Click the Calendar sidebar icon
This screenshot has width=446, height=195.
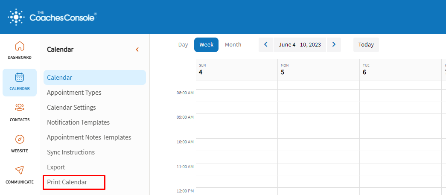(x=20, y=78)
